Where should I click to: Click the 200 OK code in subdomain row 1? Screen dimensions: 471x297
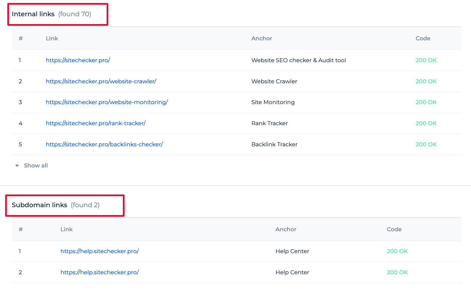tap(397, 251)
